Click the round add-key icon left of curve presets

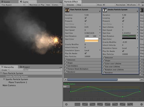coord(66,104)
